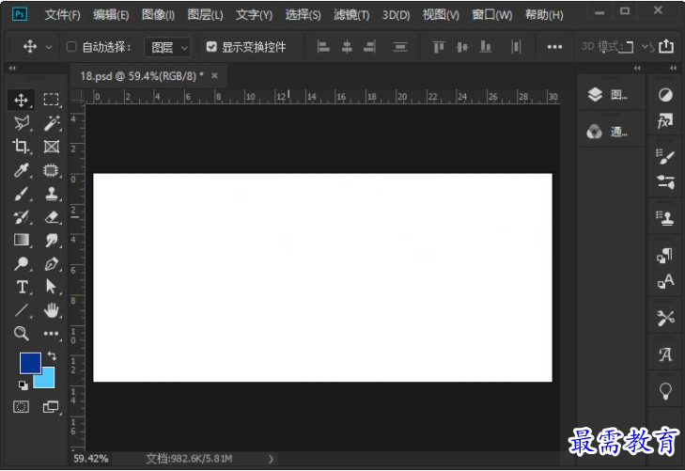The image size is (685, 471).
Task: Select the Magic Wand tool
Action: (x=51, y=123)
